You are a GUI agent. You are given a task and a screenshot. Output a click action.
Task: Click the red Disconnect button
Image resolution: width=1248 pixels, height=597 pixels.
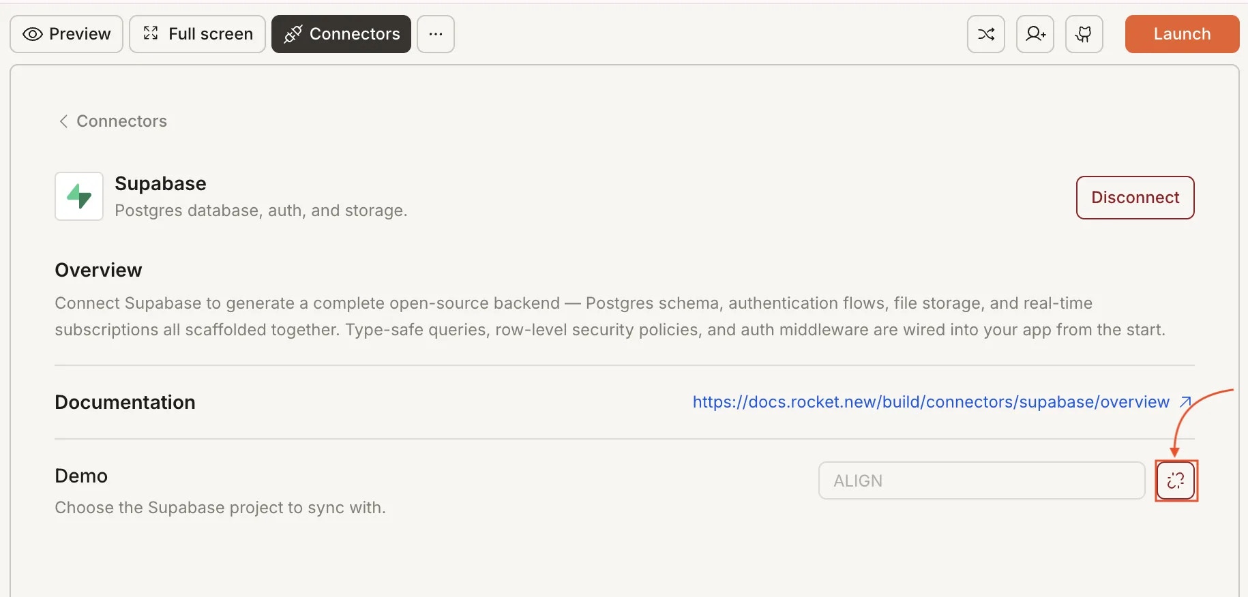pyautogui.click(x=1135, y=198)
